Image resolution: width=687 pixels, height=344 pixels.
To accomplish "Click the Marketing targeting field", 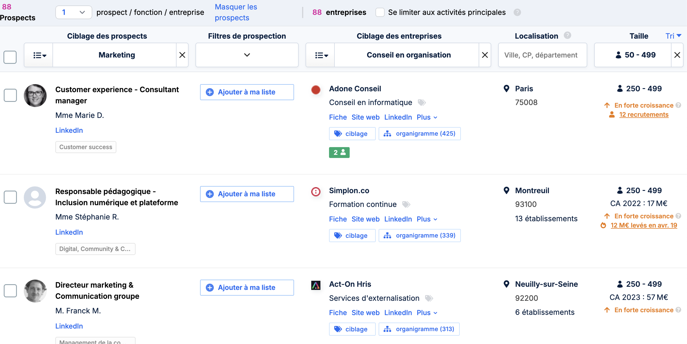I will [x=115, y=55].
